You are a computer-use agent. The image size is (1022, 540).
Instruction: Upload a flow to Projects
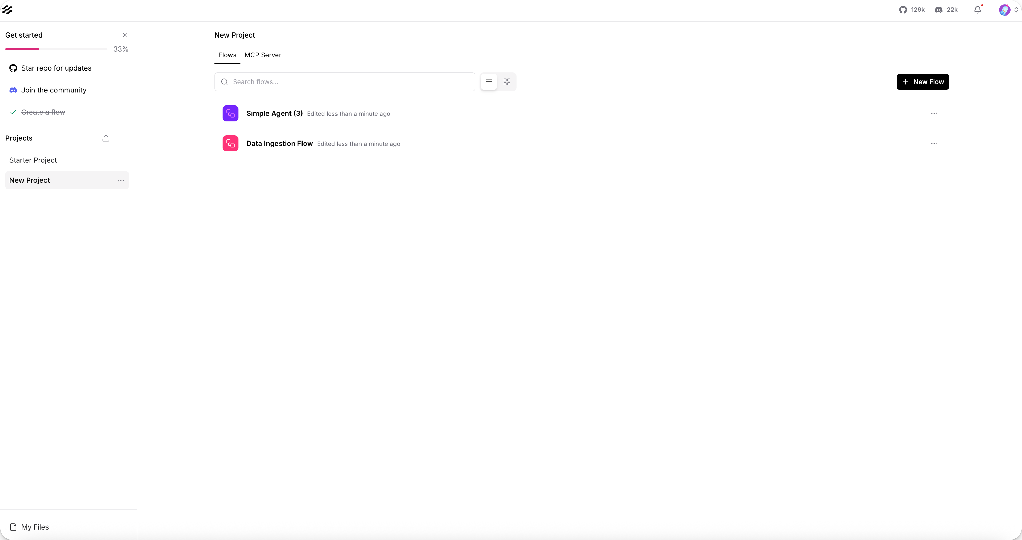[106, 138]
